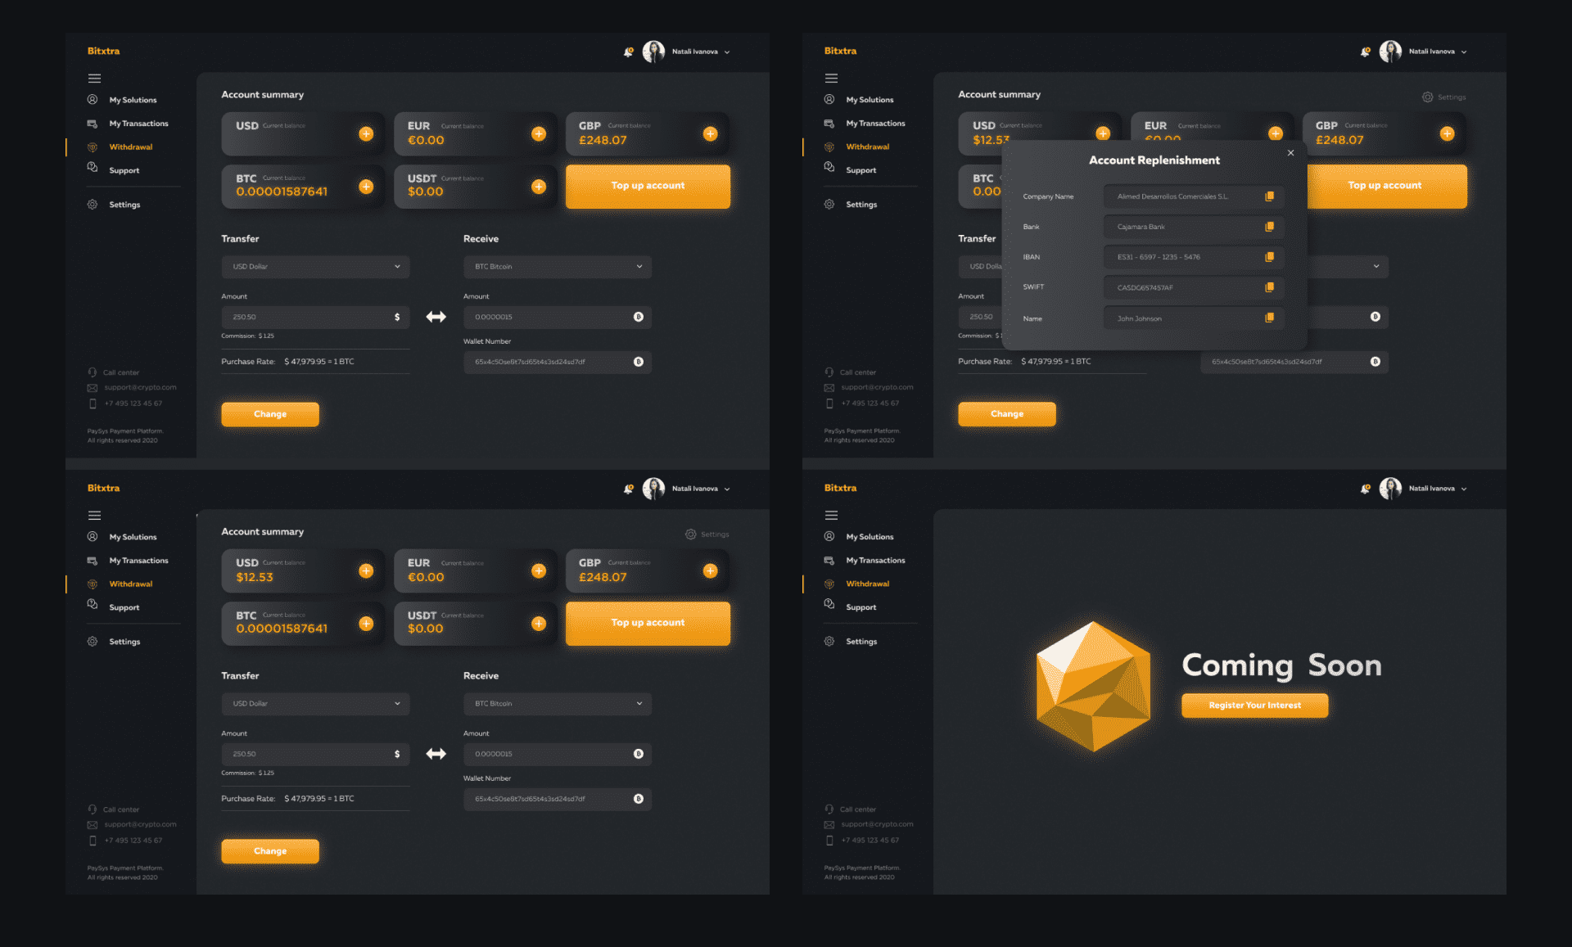Open the hamburger menu on the Coming Soon screen

[831, 516]
